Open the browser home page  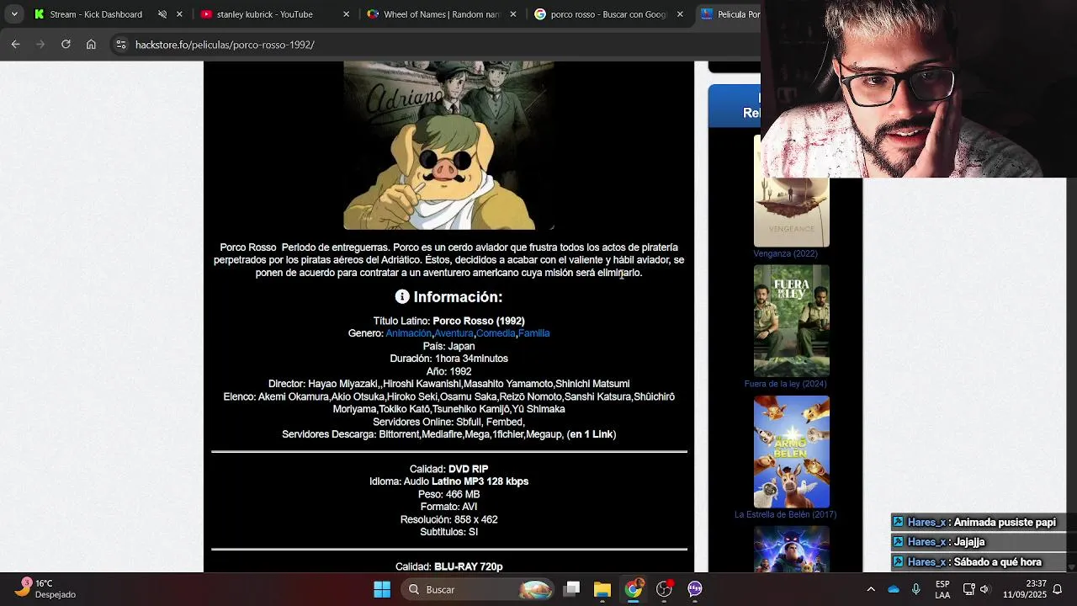91,44
